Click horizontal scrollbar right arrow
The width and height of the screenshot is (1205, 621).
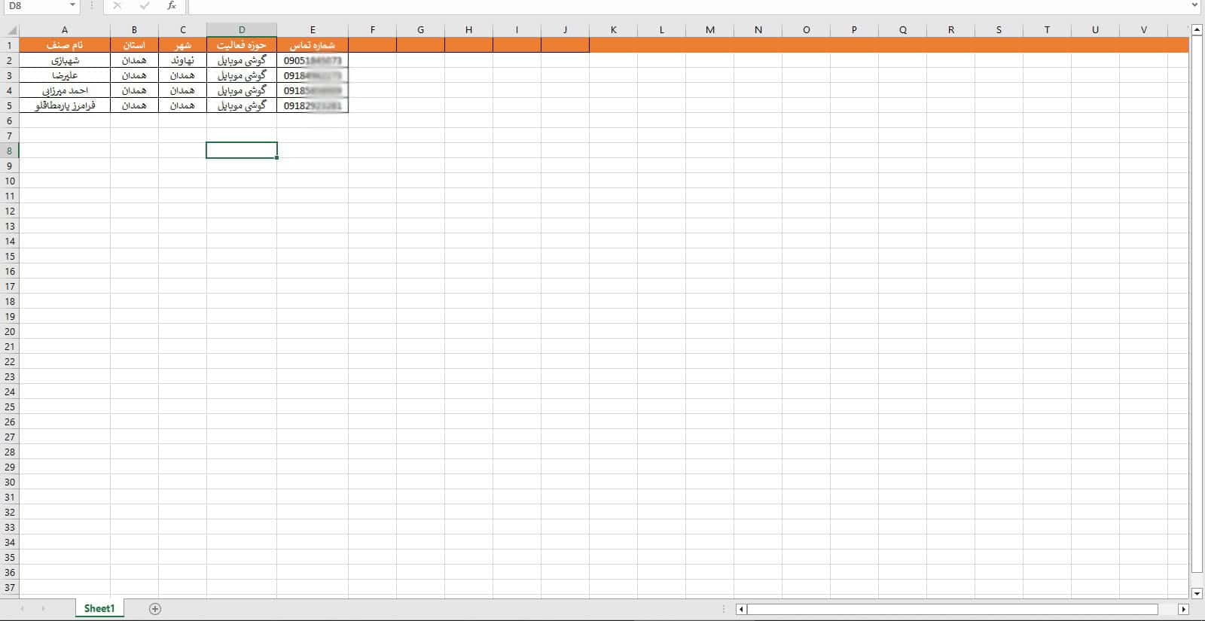(1183, 609)
